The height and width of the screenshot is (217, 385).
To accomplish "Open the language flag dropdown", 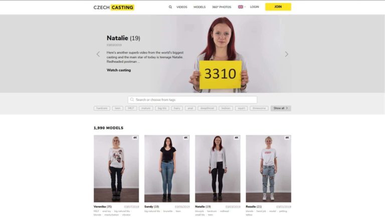I will tap(242, 7).
